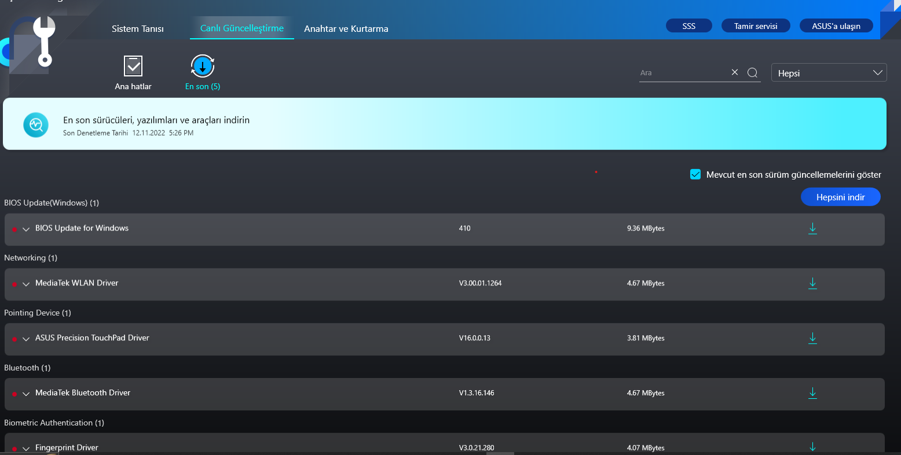Download the MediaTek WLAN Driver
Image resolution: width=901 pixels, height=455 pixels.
coord(812,283)
